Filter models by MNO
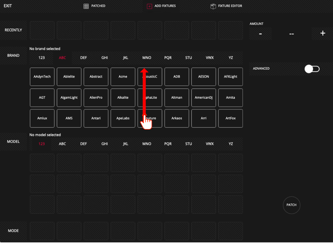 click(x=147, y=144)
